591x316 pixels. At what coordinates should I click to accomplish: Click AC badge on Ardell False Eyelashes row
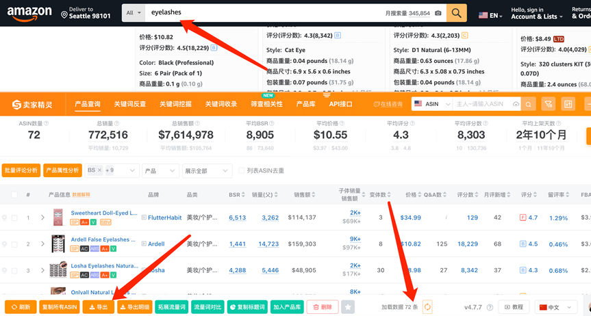(84, 248)
